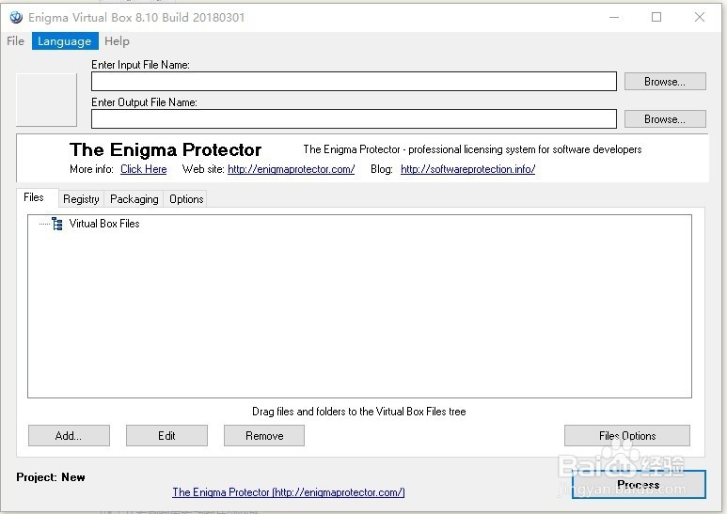
Task: Click the Drag files and folders hint text
Action: point(359,412)
